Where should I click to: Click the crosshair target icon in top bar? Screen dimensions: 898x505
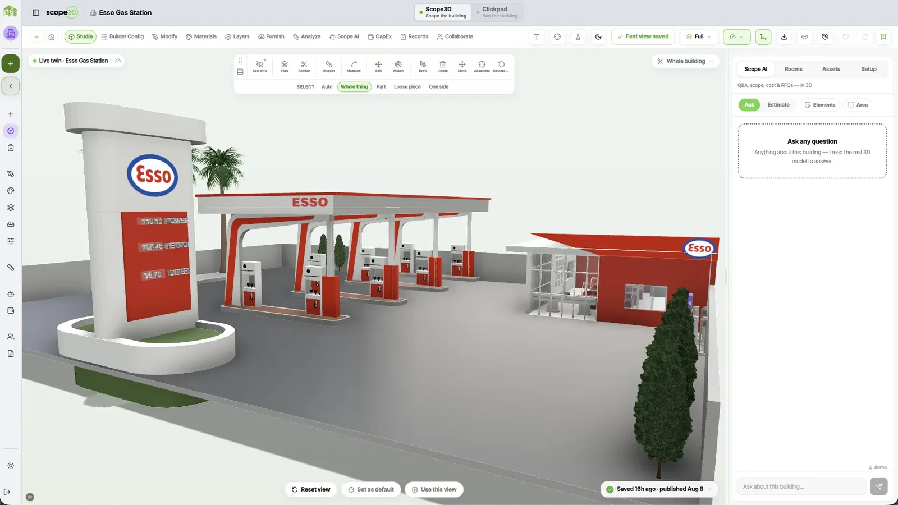pyautogui.click(x=557, y=36)
